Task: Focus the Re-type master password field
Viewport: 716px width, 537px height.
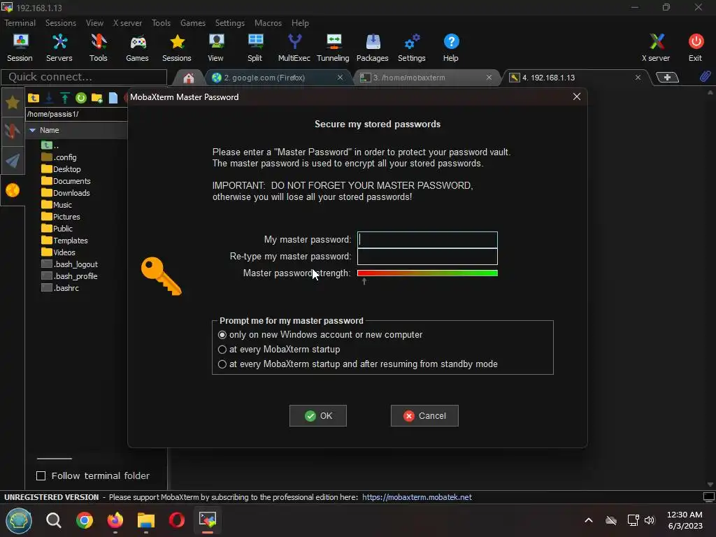Action: tap(427, 257)
